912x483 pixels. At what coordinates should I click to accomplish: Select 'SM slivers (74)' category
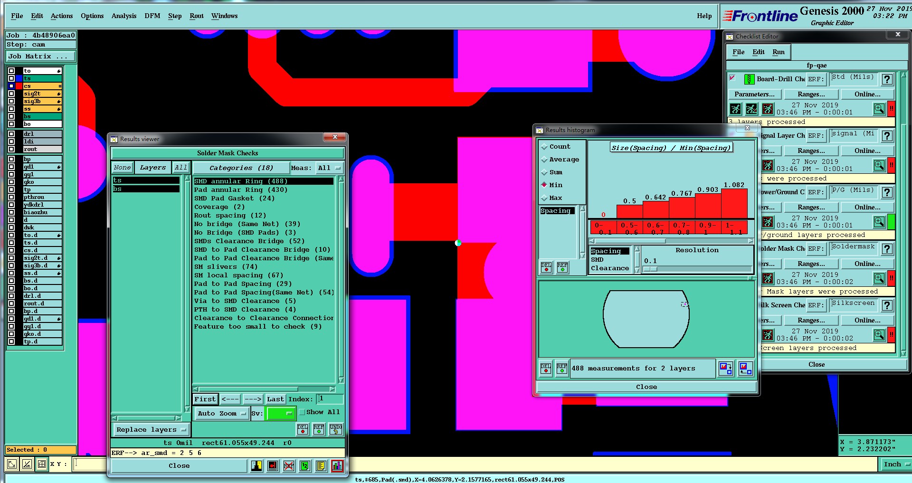[x=226, y=267]
